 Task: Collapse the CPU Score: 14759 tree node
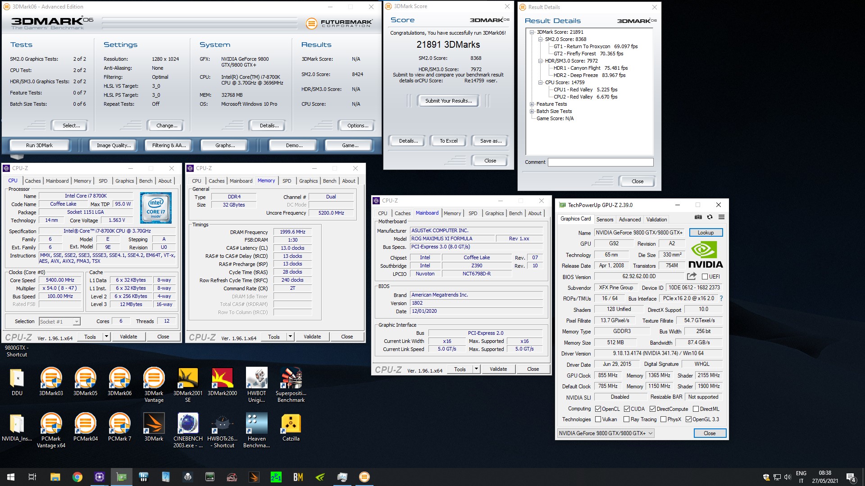point(541,82)
